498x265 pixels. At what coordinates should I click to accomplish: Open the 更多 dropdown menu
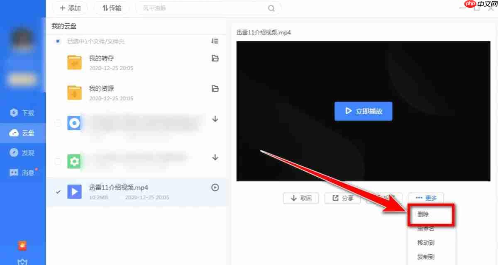[x=426, y=198]
